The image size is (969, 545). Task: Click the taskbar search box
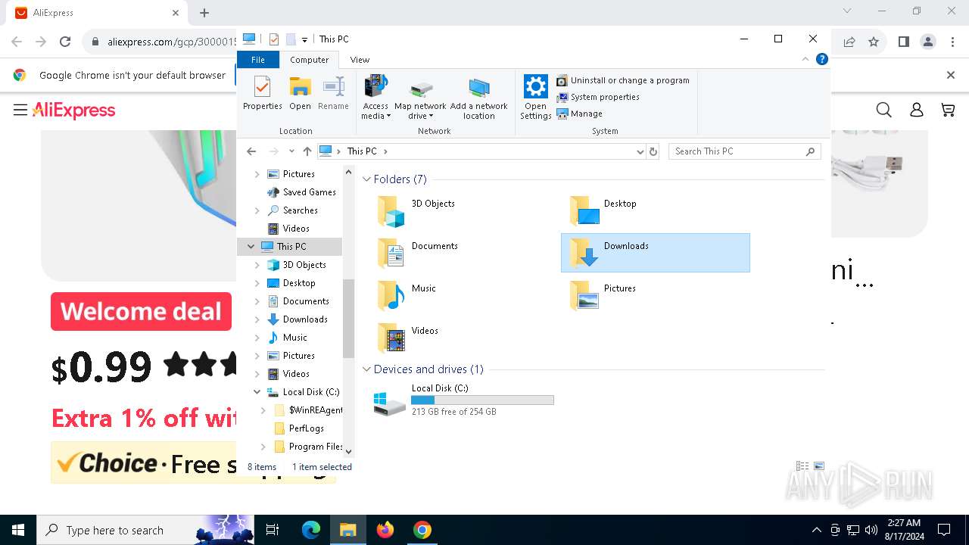pyautogui.click(x=145, y=530)
